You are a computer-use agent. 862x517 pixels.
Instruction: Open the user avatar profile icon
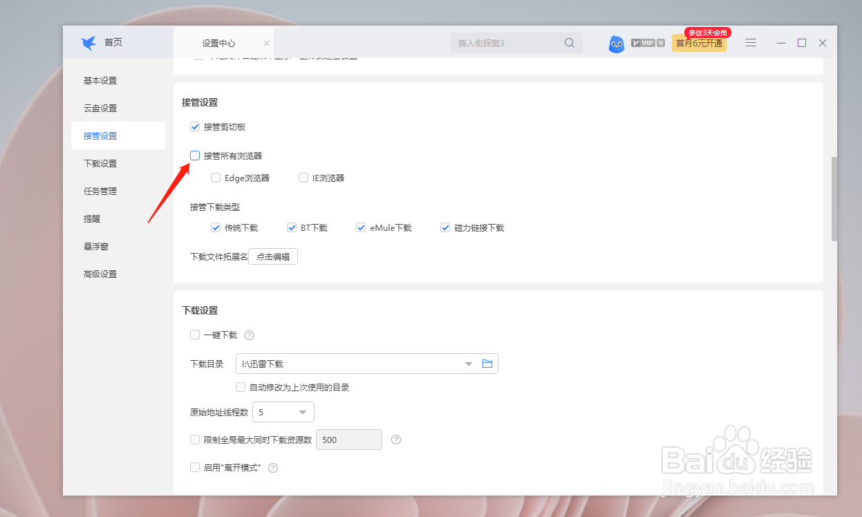[x=616, y=42]
